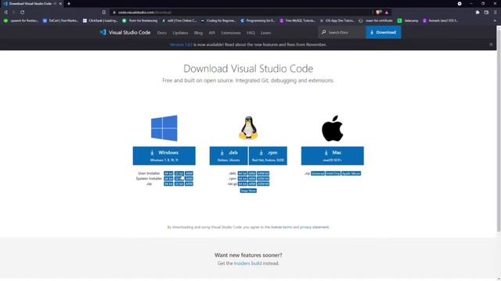
Task: Bookmark this page using the bookmark icon
Action: (104, 12)
